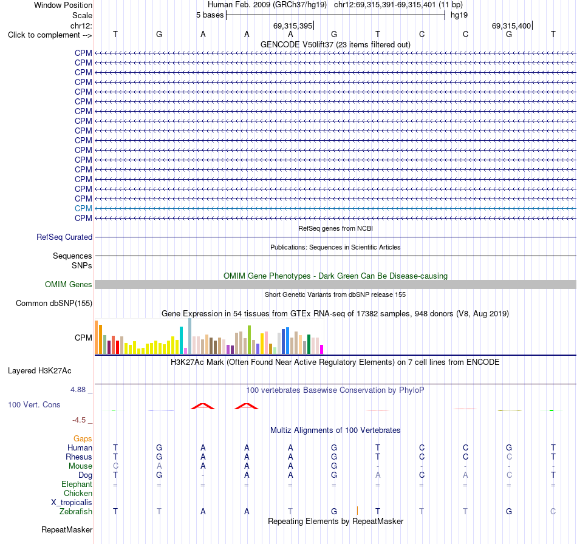This screenshot has width=577, height=544.
Task: Select the 'Window Position' label
Action: (63, 5)
